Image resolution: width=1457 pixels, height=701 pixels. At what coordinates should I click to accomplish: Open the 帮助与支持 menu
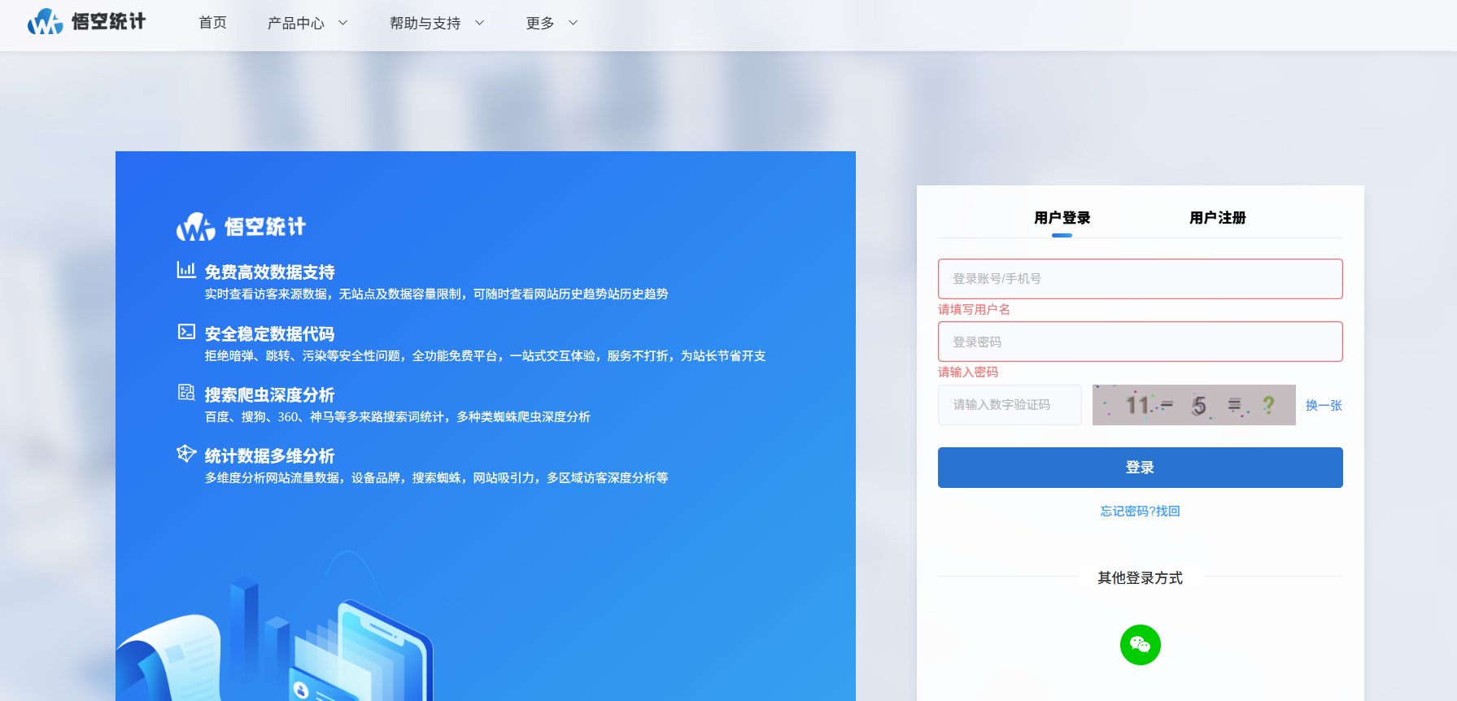click(425, 24)
